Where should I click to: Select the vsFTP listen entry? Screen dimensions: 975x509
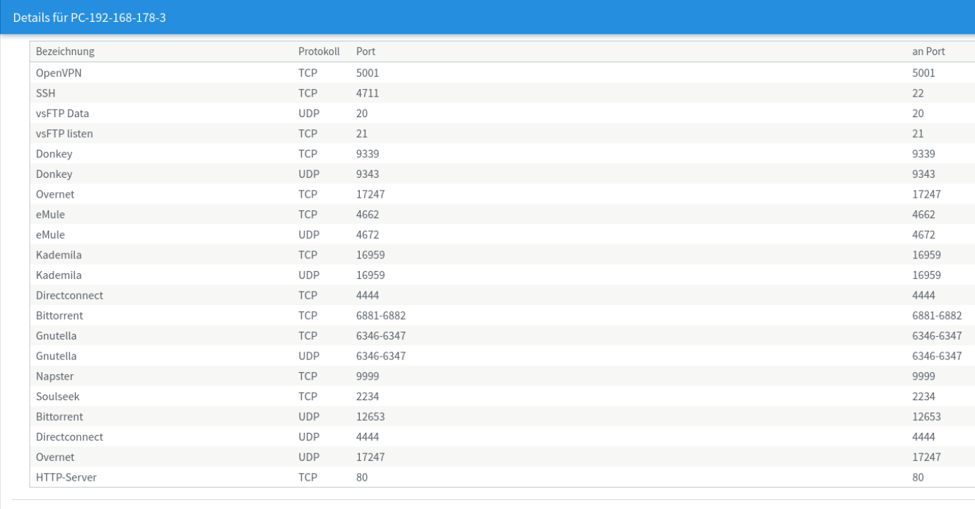(64, 133)
